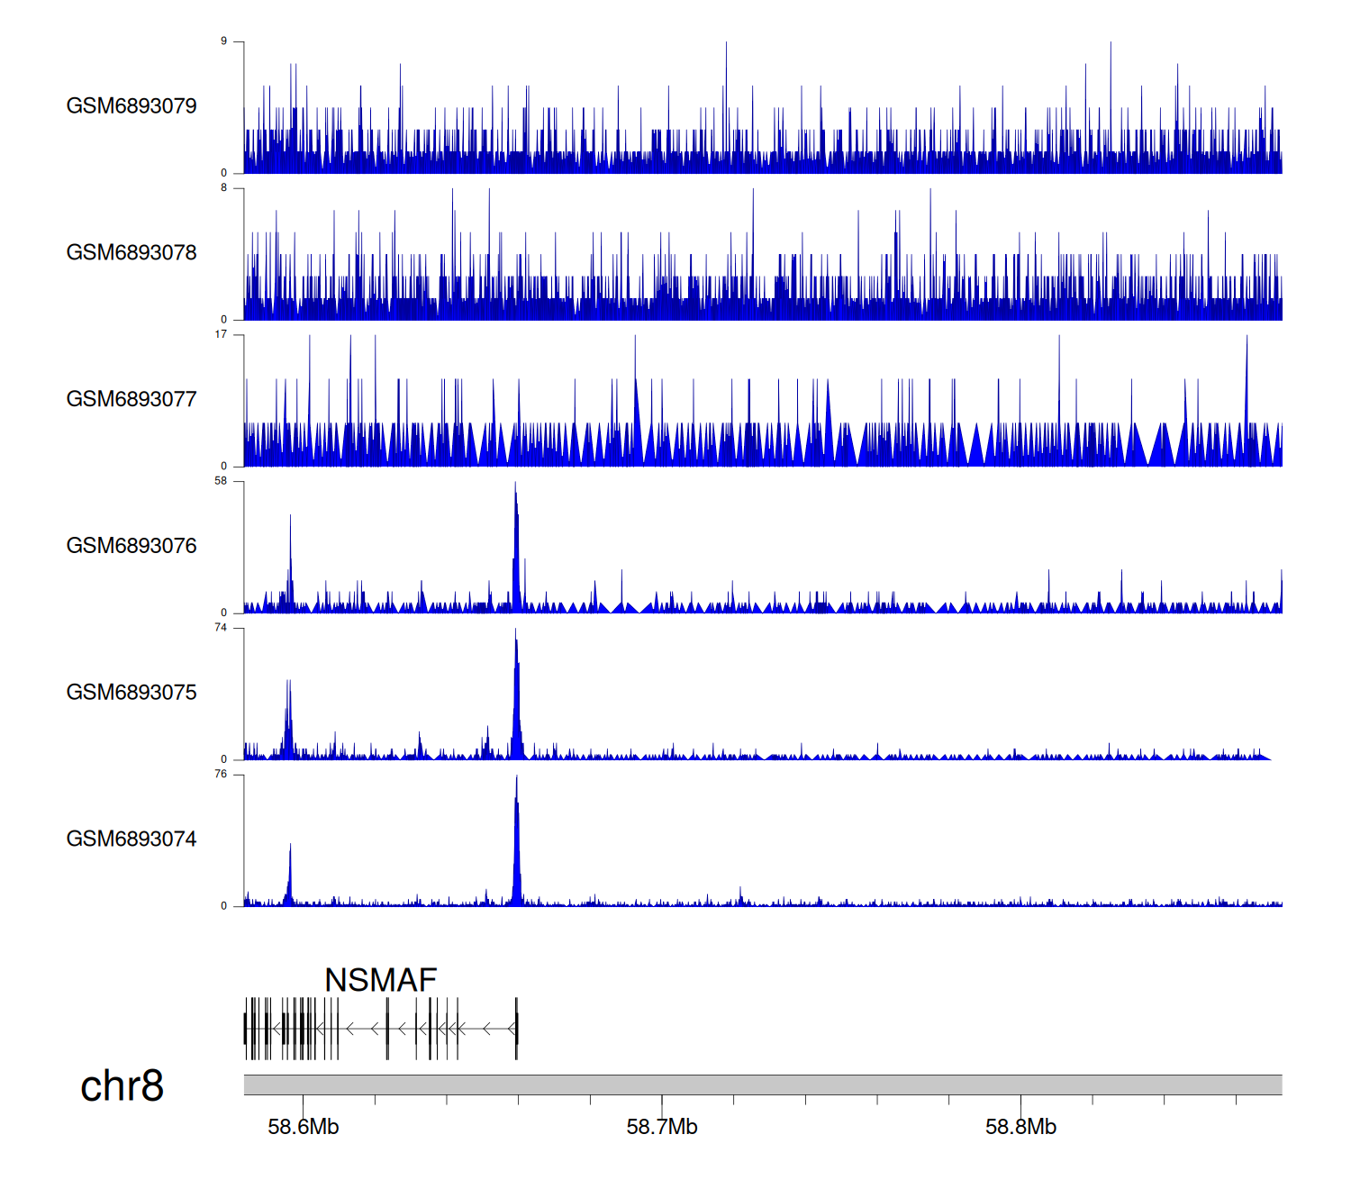Click the y-axis maximum value 9
Viewport: 1351px width, 1189px height.
223,41
